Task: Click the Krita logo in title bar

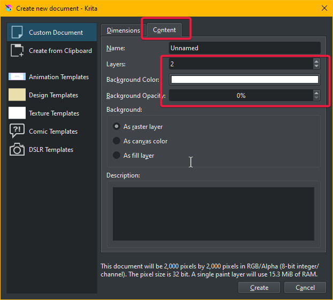Action: (x=7, y=9)
